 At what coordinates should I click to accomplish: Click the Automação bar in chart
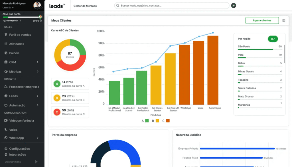213,70
